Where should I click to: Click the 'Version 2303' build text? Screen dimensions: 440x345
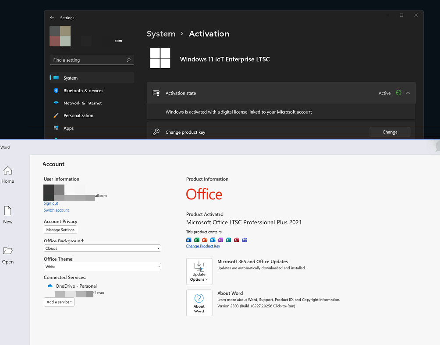(x=256, y=306)
